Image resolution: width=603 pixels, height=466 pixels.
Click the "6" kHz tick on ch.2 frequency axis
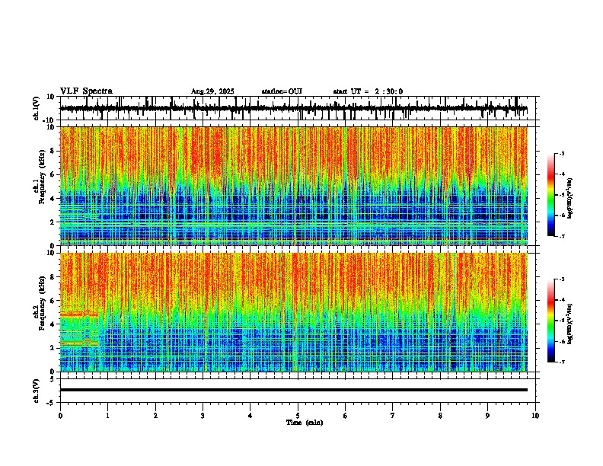53,301
